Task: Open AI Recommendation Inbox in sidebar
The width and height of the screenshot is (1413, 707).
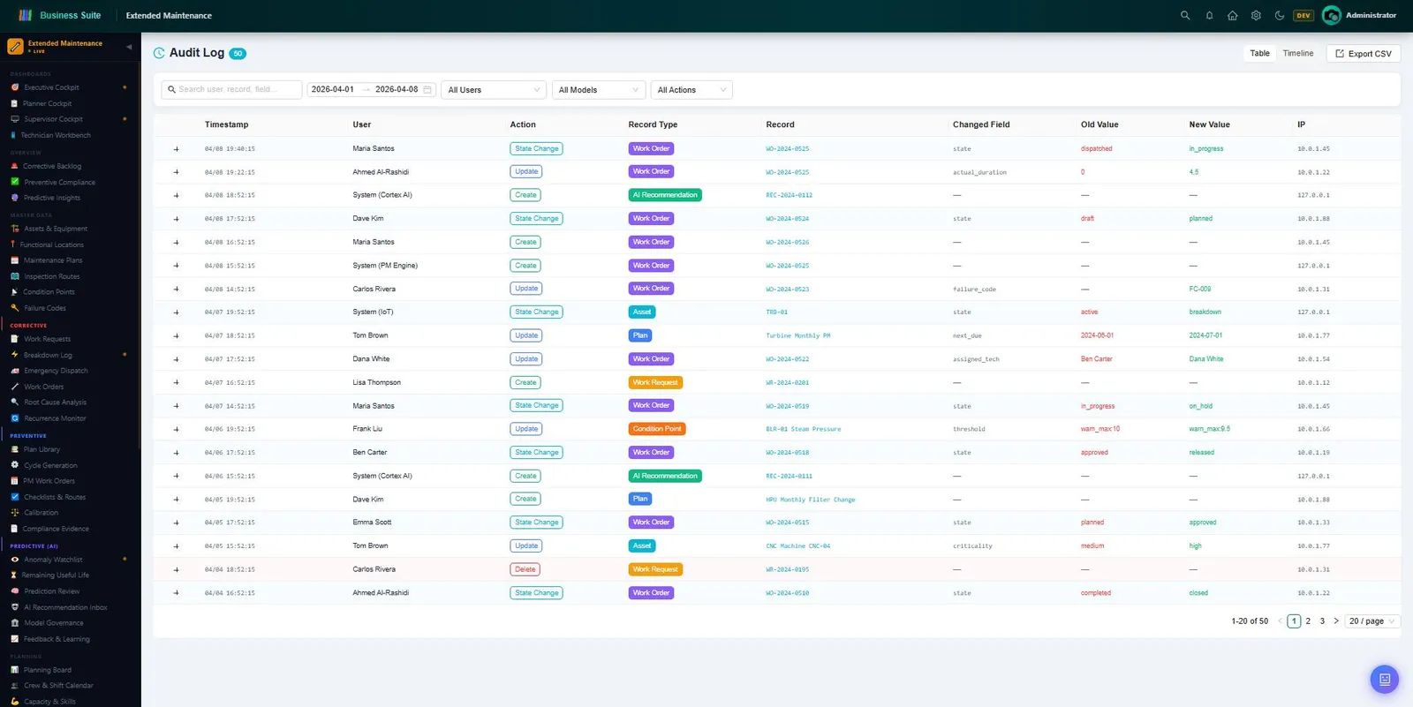Action: (65, 607)
